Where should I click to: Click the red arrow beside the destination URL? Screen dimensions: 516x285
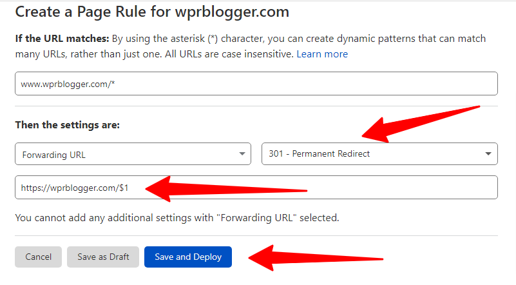(x=225, y=188)
